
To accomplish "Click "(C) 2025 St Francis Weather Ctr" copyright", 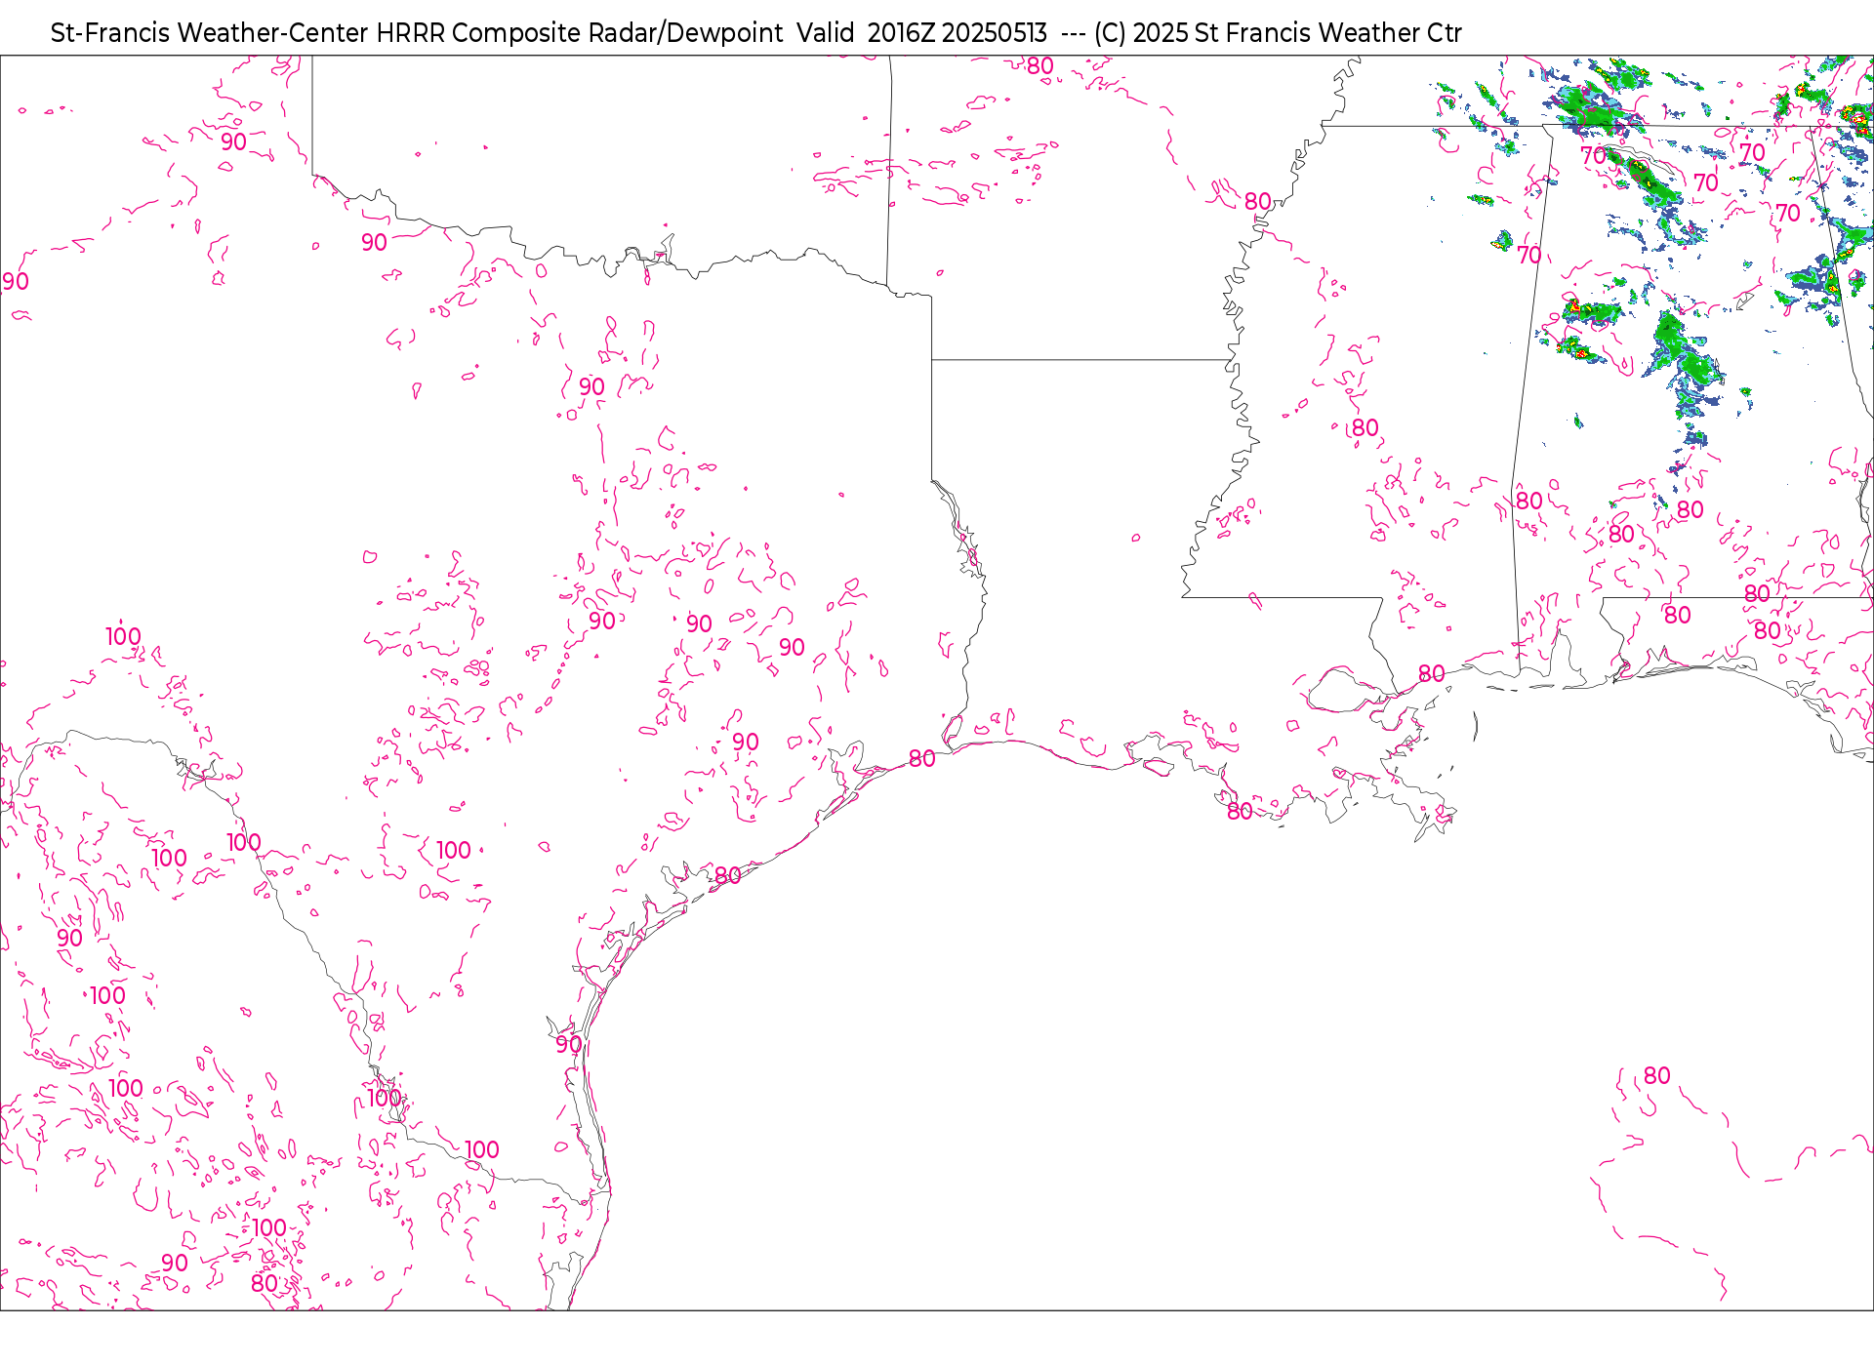I will tap(1278, 33).
